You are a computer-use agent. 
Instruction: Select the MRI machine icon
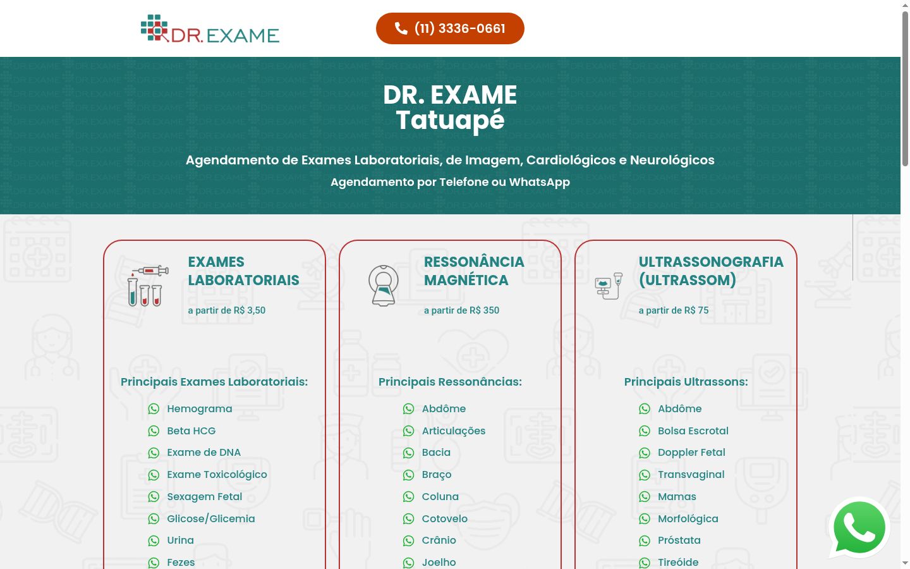pos(384,286)
